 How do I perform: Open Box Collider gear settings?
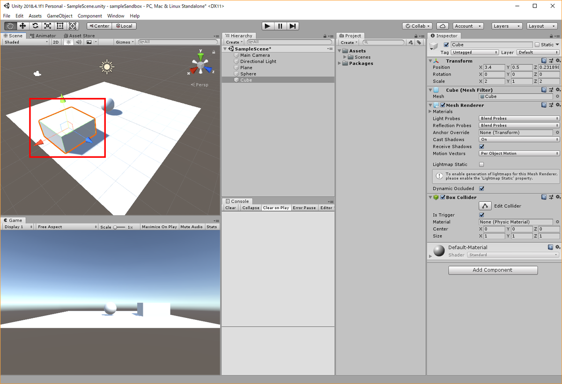557,198
